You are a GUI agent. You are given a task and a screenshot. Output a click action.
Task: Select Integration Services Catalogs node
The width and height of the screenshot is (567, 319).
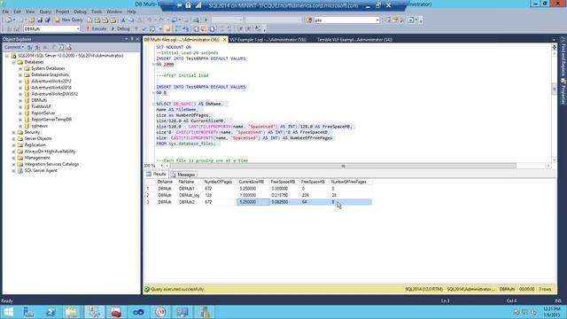pyautogui.click(x=51, y=164)
